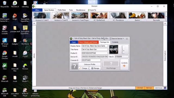
Task: Open the Change profile dropdown arrow
Action: click(88, 68)
